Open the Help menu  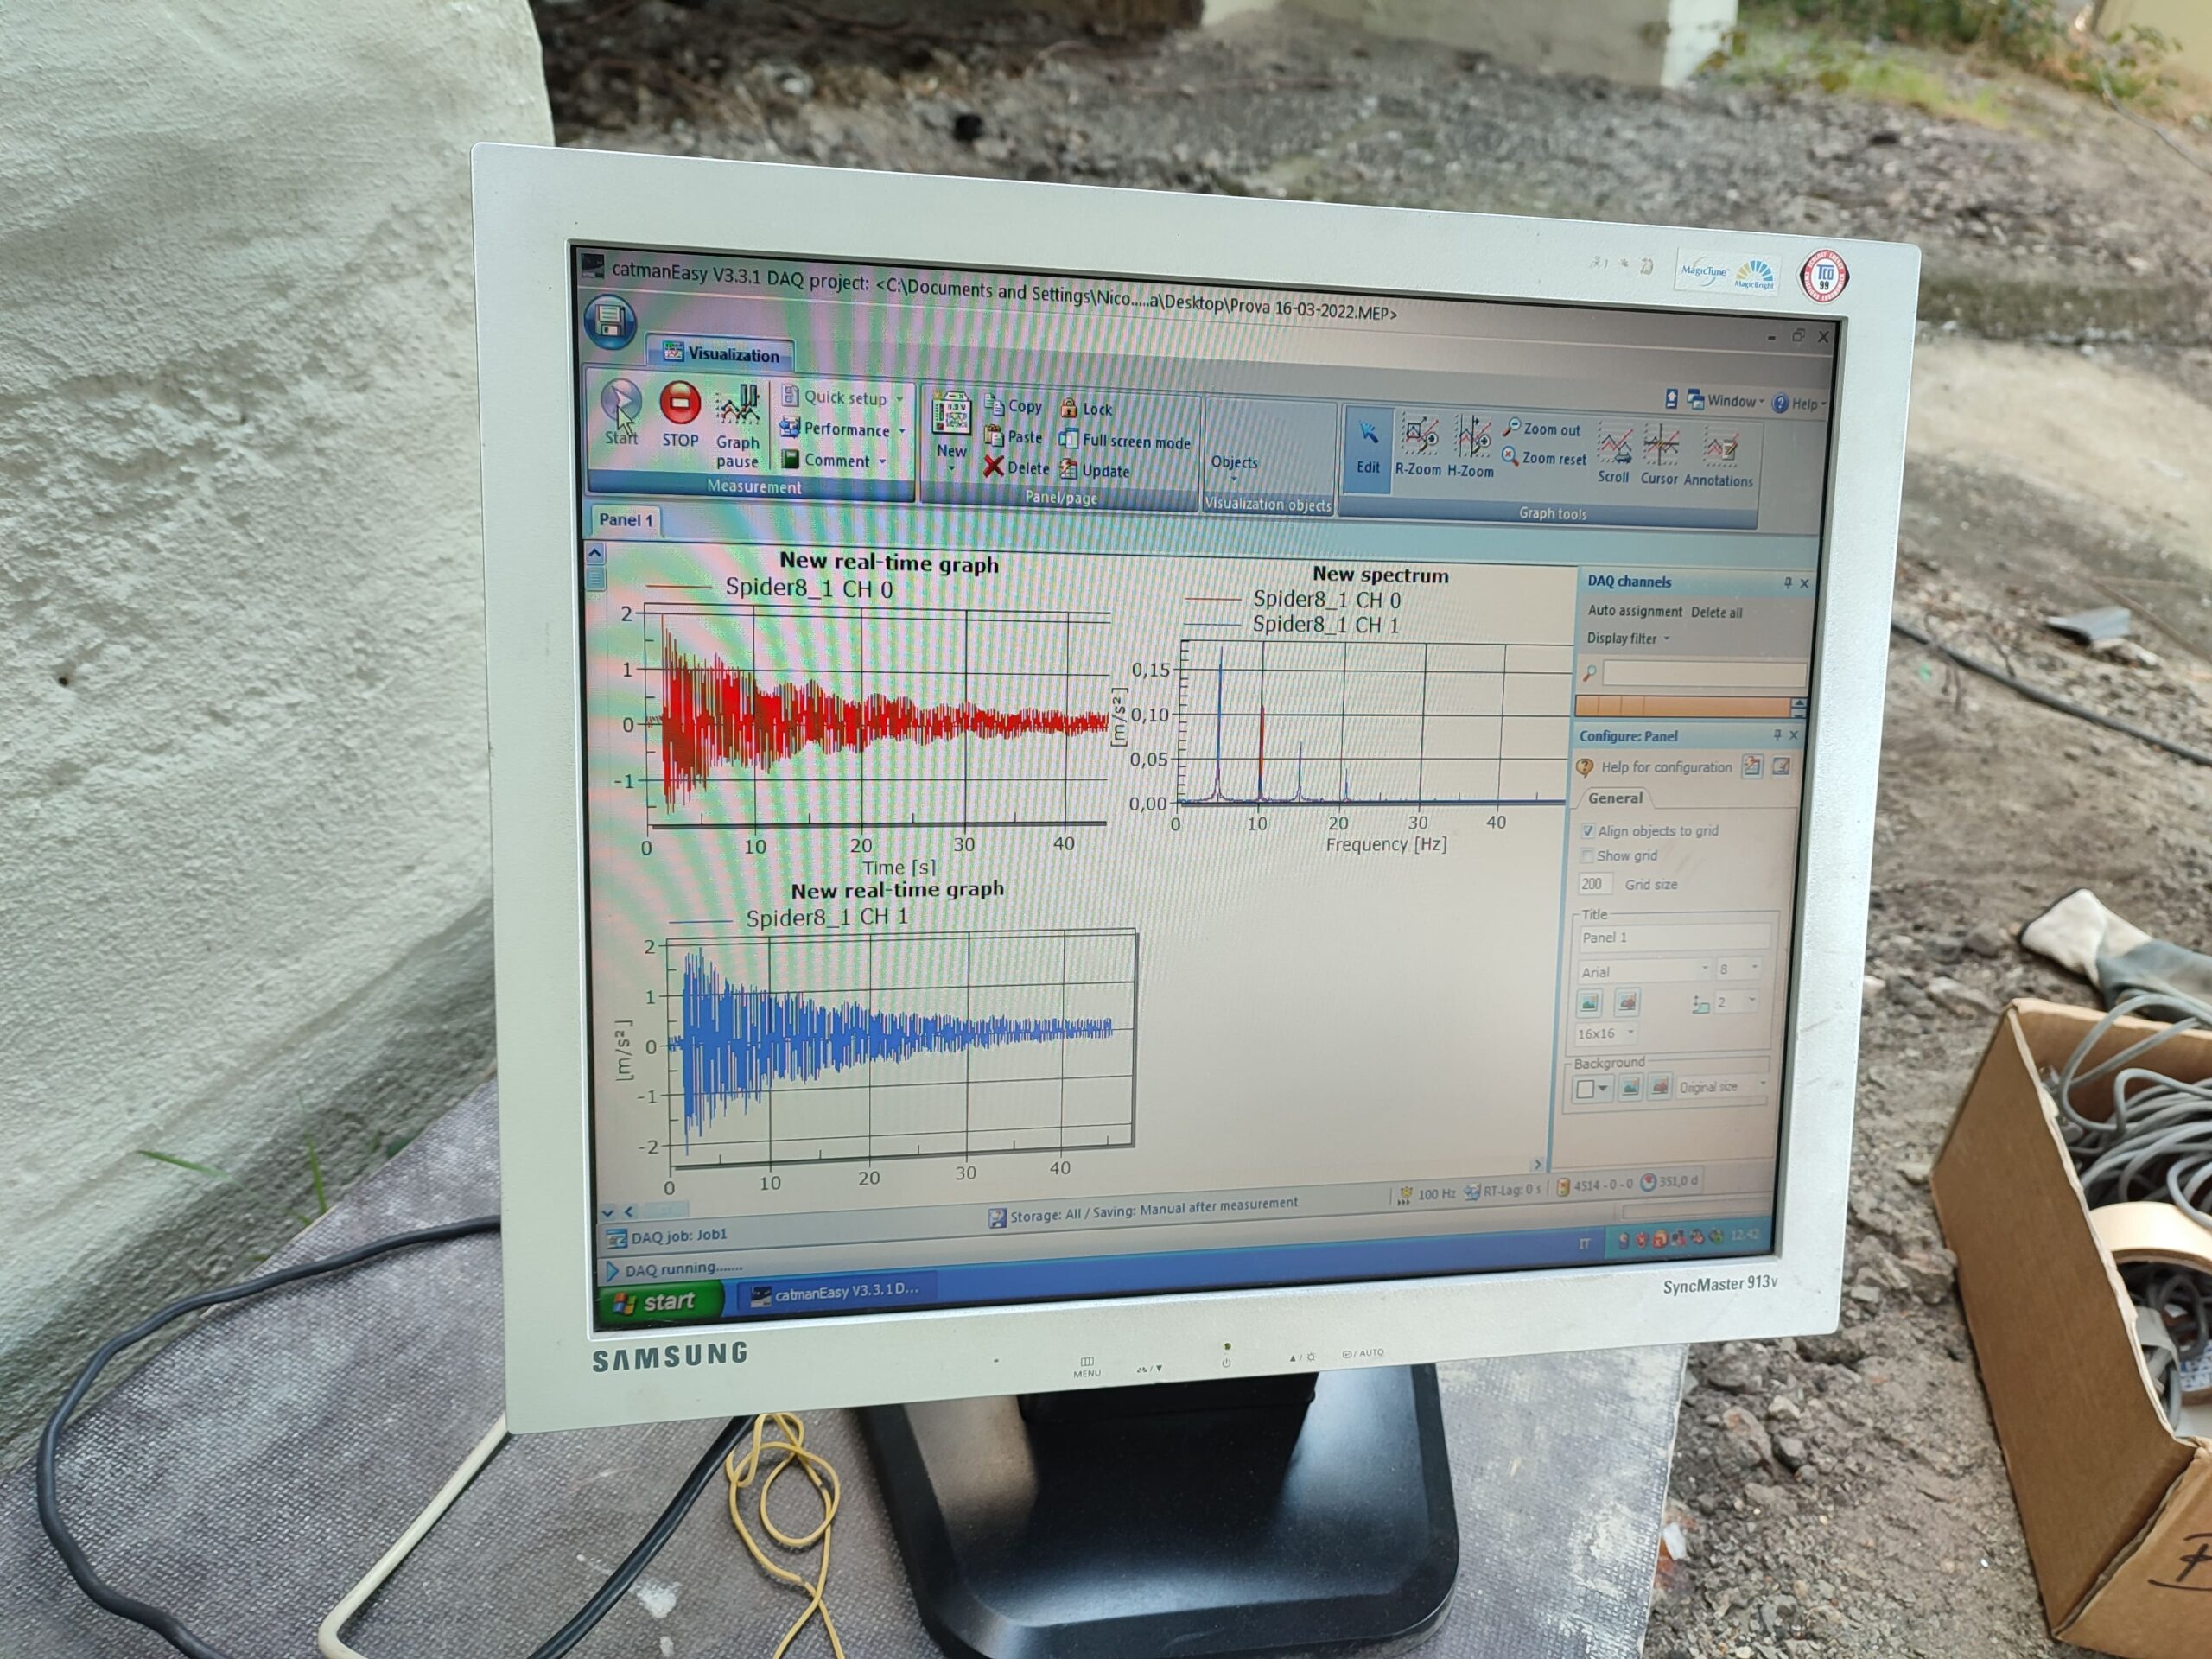1799,404
